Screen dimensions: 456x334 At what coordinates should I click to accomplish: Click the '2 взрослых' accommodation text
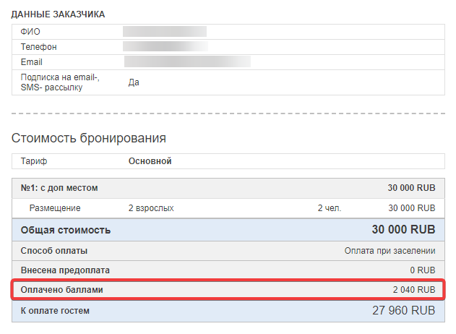point(151,208)
